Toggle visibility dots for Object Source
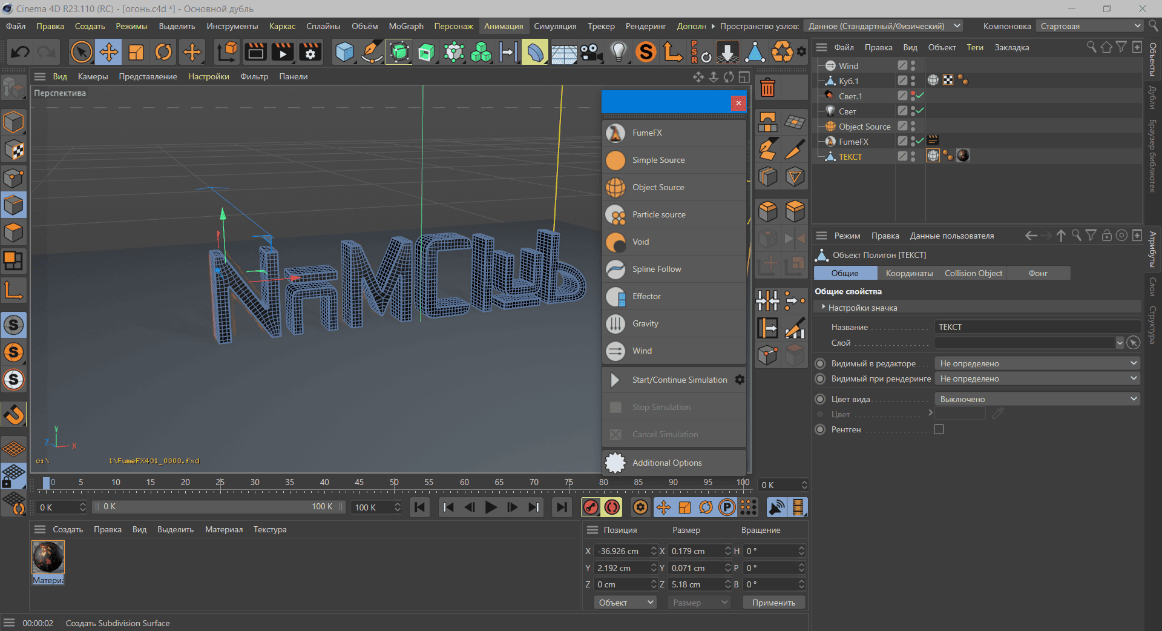The width and height of the screenshot is (1162, 631). (x=913, y=126)
